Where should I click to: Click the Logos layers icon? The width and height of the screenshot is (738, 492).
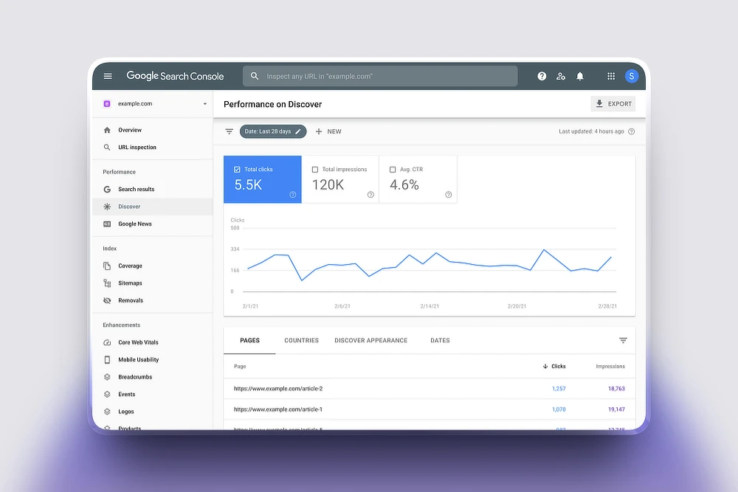pos(107,412)
